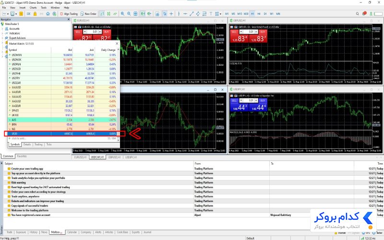Expand the Expert Advisors tree node
This screenshot has height=240, width=384.
click(x=2, y=38)
